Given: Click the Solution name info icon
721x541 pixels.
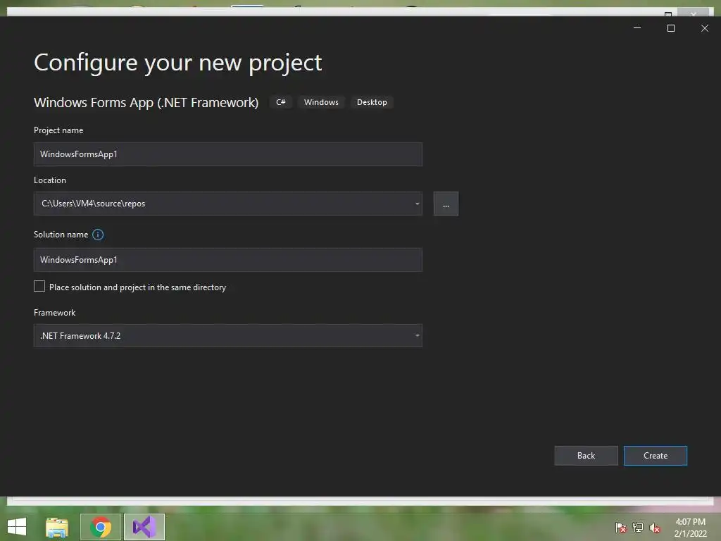Looking at the screenshot, I should click(x=98, y=235).
